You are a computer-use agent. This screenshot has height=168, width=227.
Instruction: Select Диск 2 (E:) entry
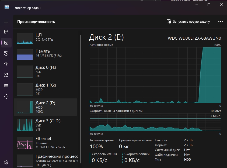[x=46, y=107]
